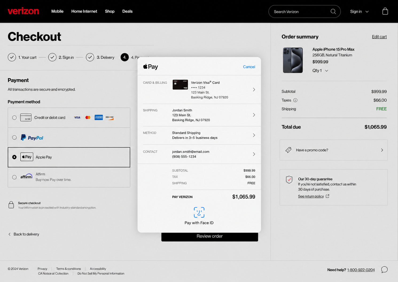Click the Pay with Face ID label
Image resolution: width=398 pixels, height=282 pixels.
pyautogui.click(x=199, y=223)
